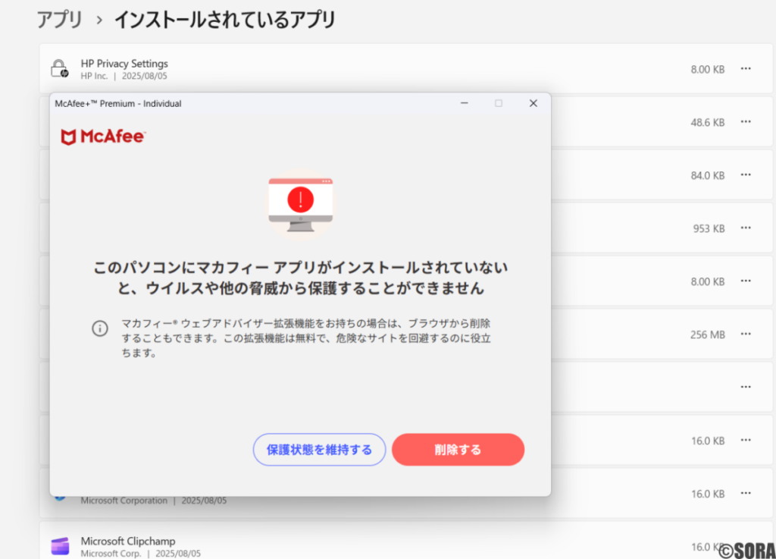This screenshot has width=776, height=559.
Task: Open more options for HP Privacy Settings
Action: (746, 69)
